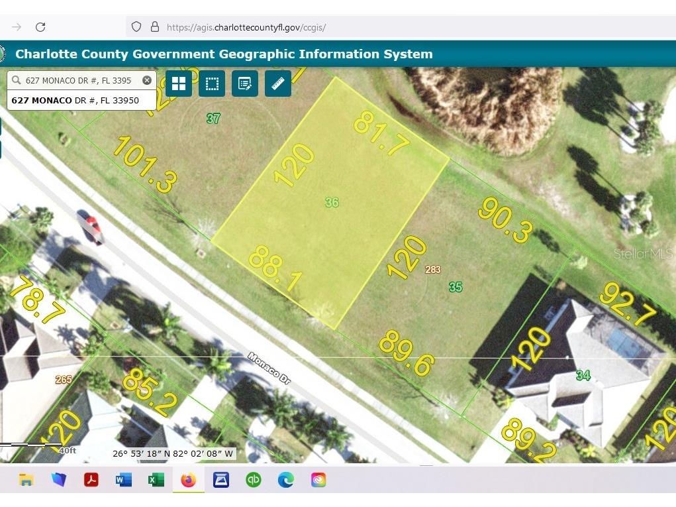Toggle the tracking protection shield
The height and width of the screenshot is (507, 676).
pos(136,27)
